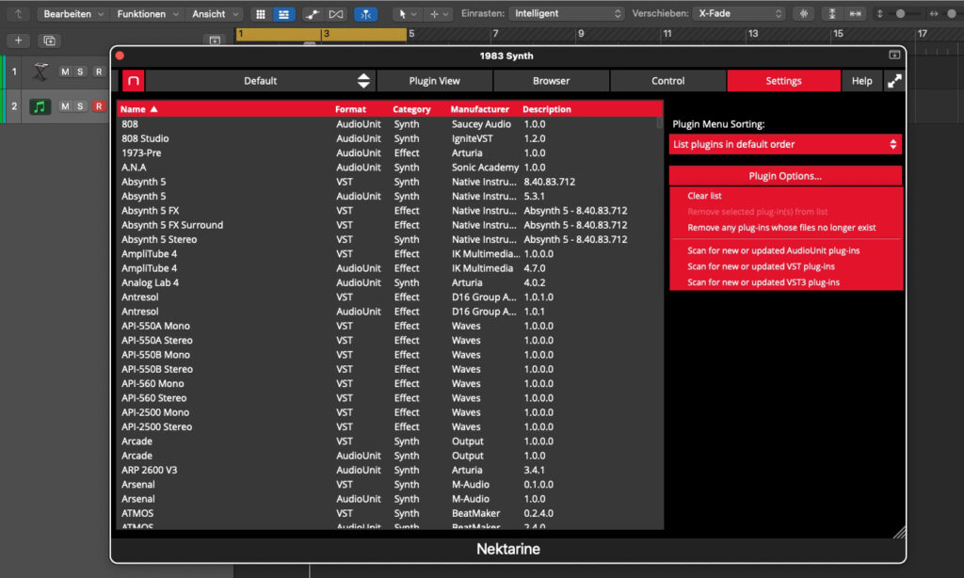Click the Plugin Options button

point(785,176)
